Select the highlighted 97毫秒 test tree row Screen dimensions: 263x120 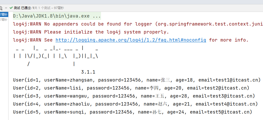[x=4, y=14]
